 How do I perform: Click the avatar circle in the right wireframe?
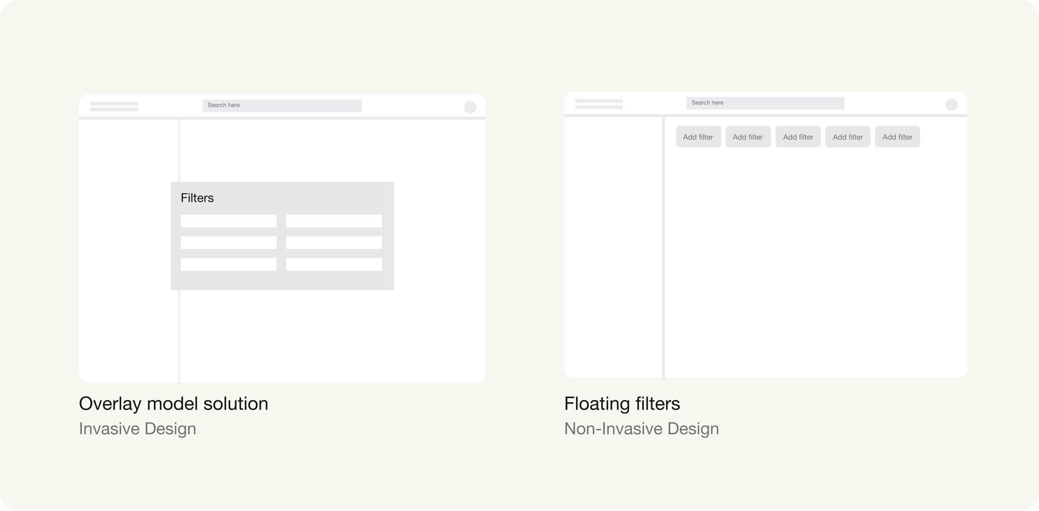[951, 105]
